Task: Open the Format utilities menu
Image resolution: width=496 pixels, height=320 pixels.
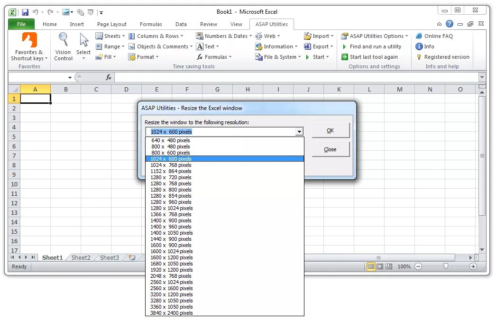Action: click(143, 57)
